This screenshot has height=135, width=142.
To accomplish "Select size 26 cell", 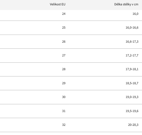I will 64,42.
